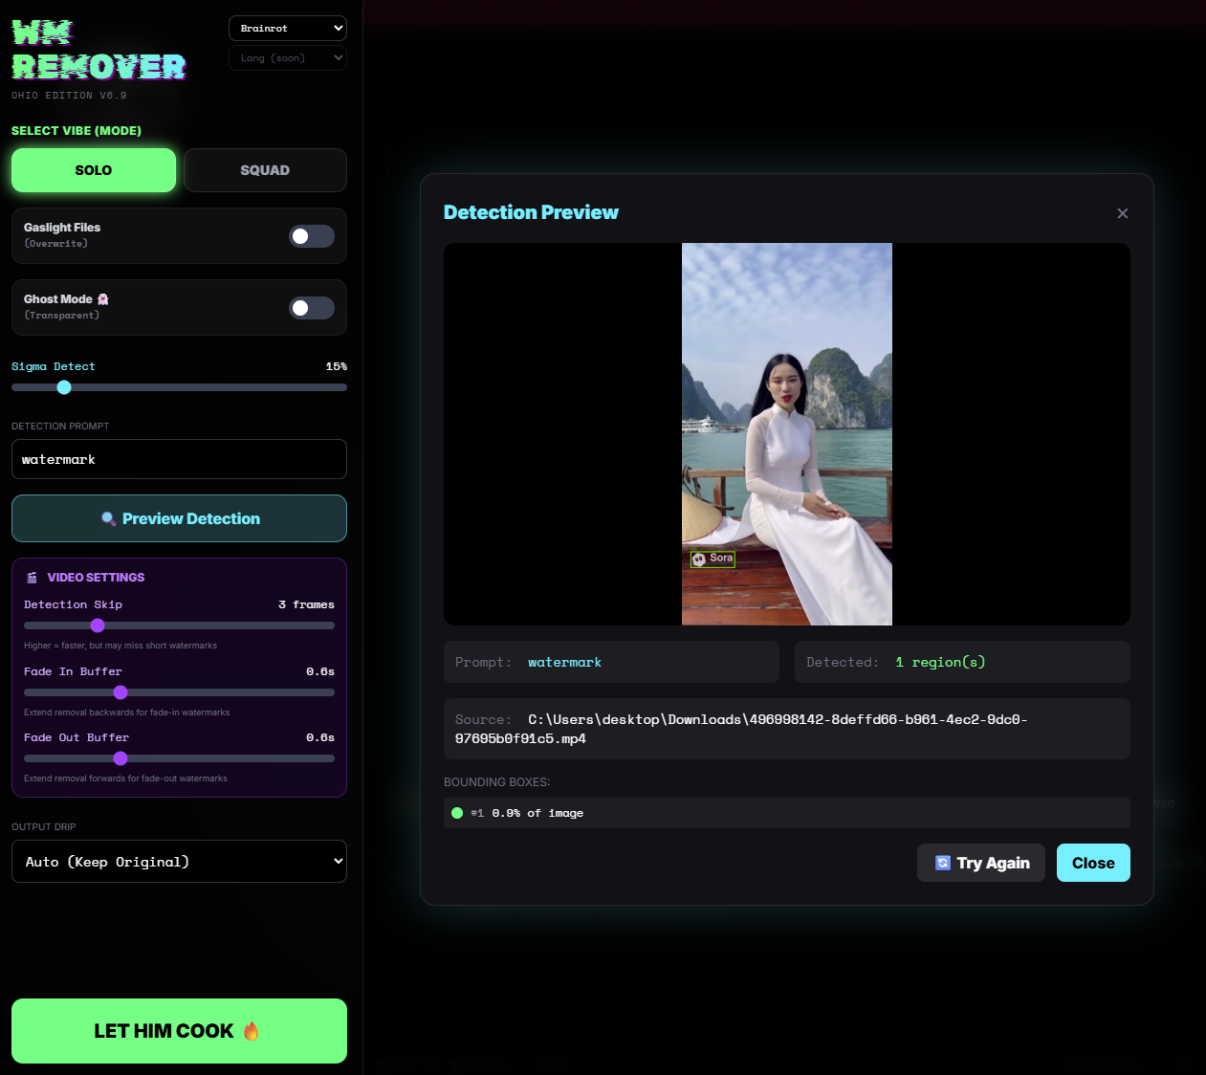
Task: Click the watermark detection prompt field
Action: pyautogui.click(x=179, y=459)
